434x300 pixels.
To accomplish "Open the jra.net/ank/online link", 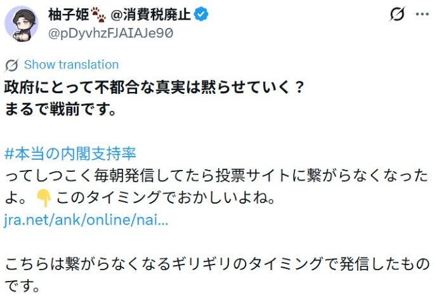I will (86, 220).
